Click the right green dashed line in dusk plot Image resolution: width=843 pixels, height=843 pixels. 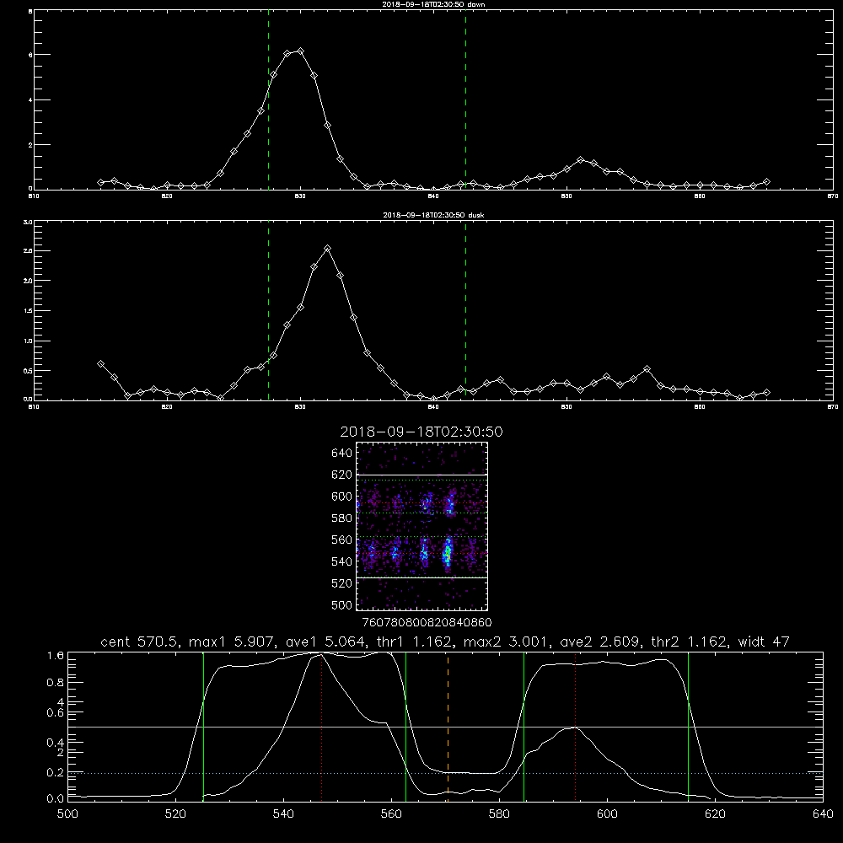[465, 310]
